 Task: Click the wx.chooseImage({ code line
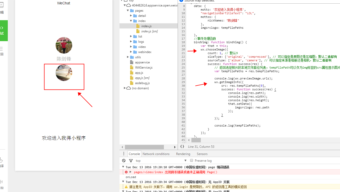pos(214,49)
